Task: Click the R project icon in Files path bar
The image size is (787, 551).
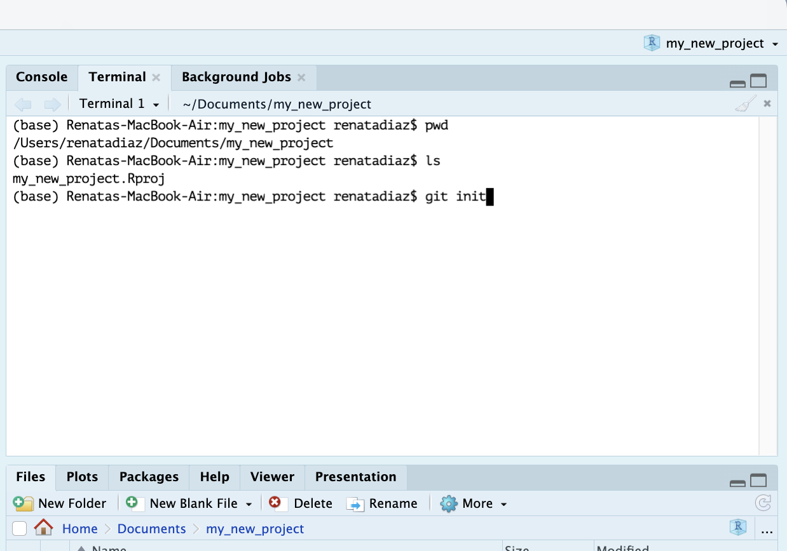Action: pos(737,528)
